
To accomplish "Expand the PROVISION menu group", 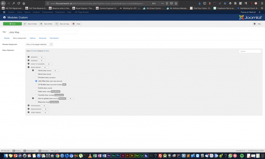I will point(29,105).
